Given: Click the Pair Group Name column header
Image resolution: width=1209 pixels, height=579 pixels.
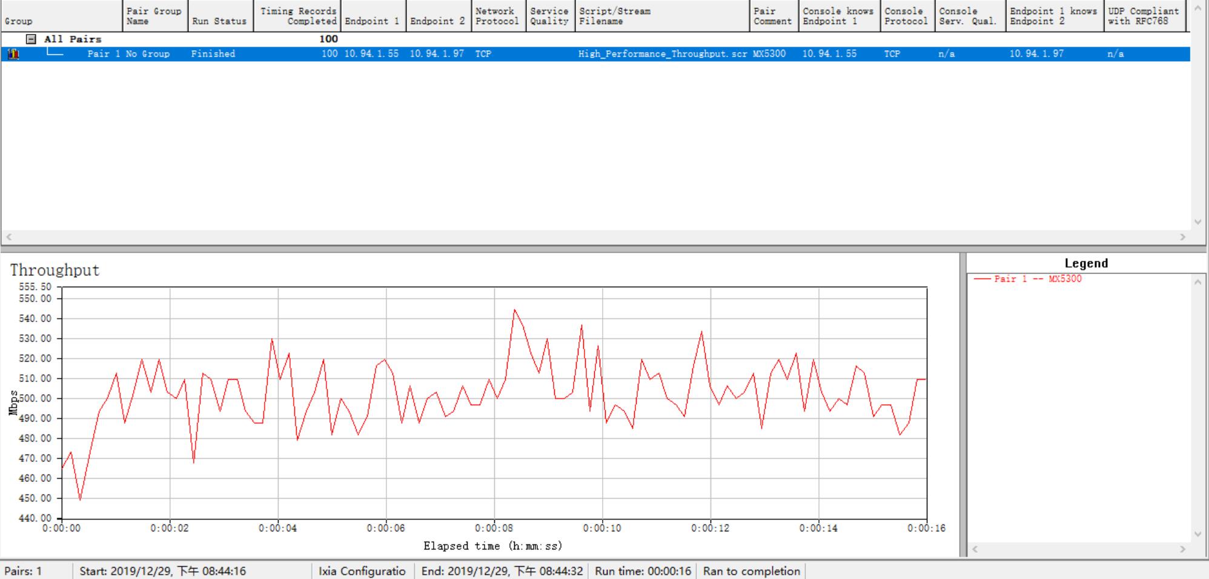Looking at the screenshot, I should click(154, 16).
